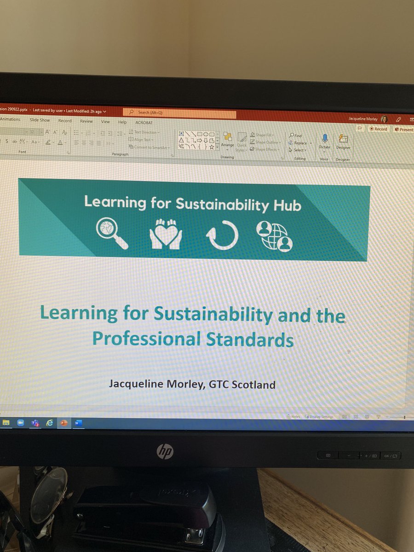The height and width of the screenshot is (552, 414).
Task: Click the increase list level icon
Action: pos(110,132)
